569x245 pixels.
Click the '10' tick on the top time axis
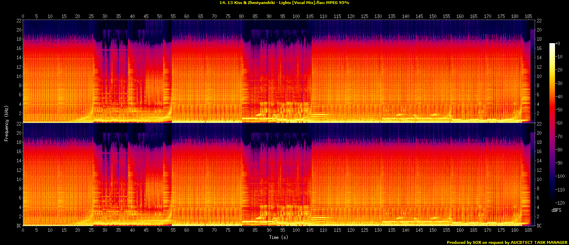click(x=50, y=16)
